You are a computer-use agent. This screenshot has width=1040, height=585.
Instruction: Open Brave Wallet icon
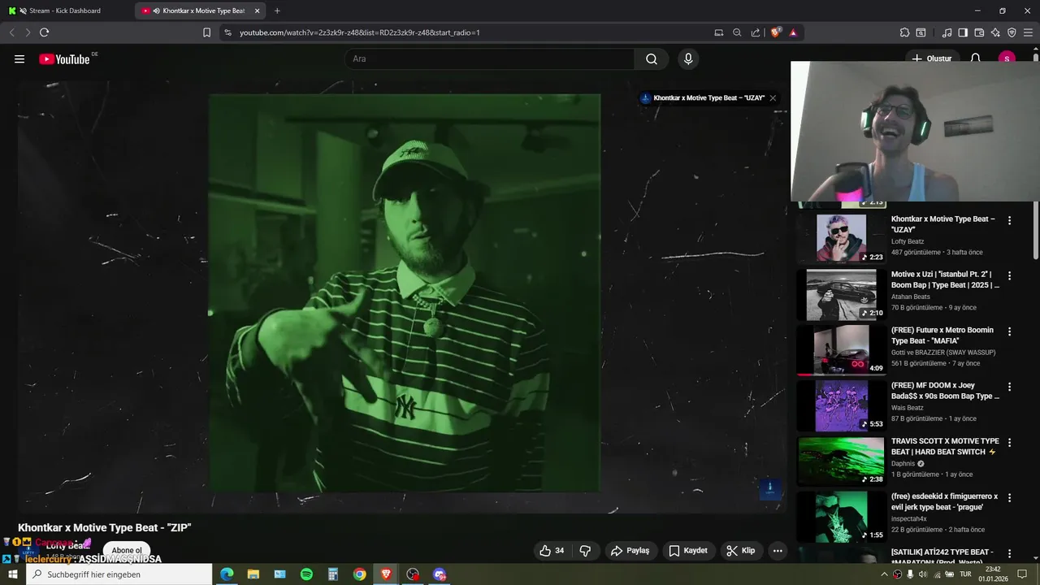click(x=979, y=32)
